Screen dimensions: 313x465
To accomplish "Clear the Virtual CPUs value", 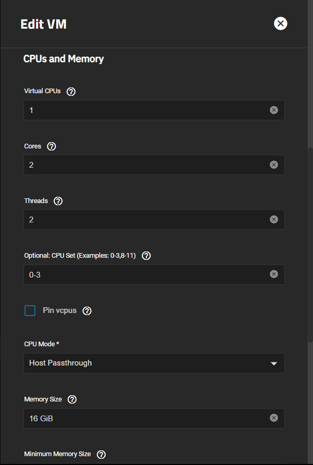I will pos(274,110).
